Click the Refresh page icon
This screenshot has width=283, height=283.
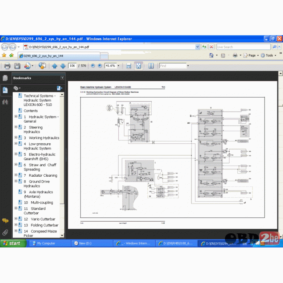(204, 47)
